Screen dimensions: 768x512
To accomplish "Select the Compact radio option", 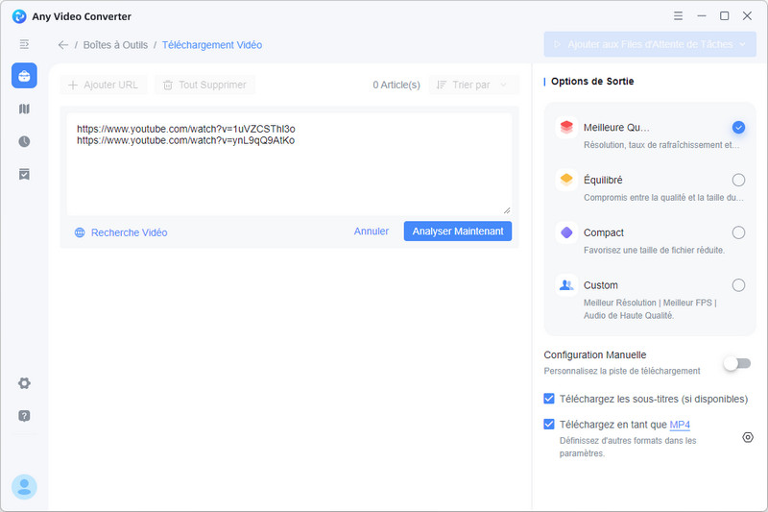I will click(x=738, y=232).
